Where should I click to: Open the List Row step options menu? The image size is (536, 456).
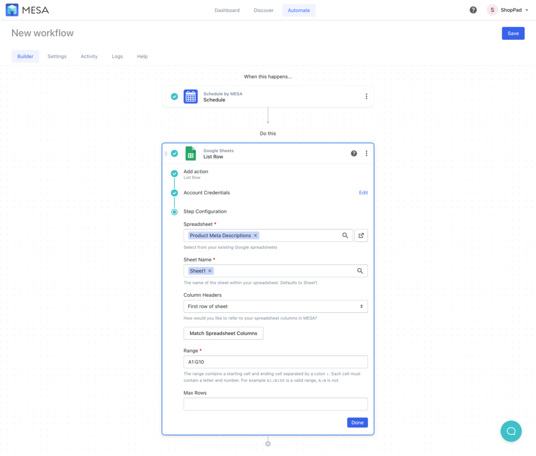(366, 153)
